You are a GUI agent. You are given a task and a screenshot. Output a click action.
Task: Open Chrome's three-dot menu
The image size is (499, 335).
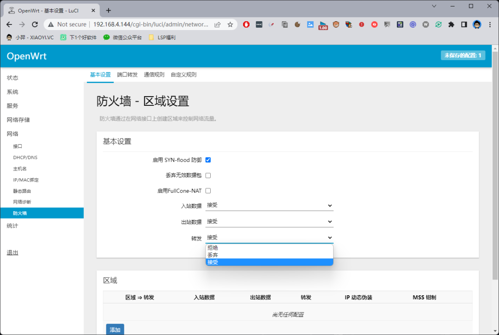(490, 24)
